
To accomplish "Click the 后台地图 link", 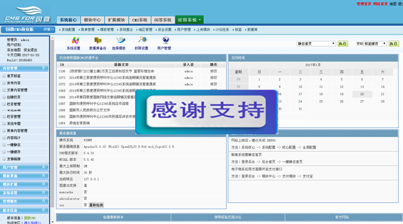I will coord(14,50).
